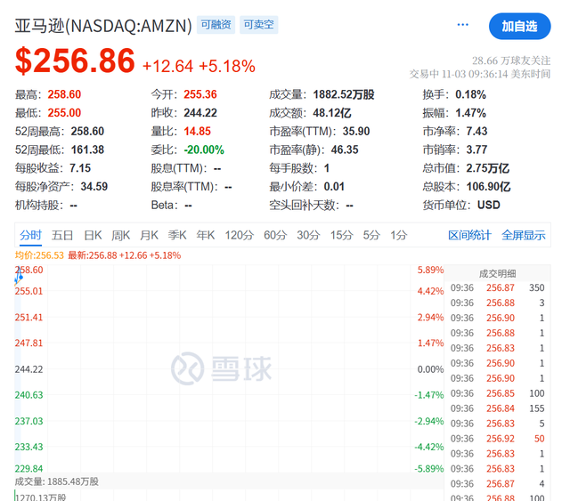Screen dimensions: 570x501
Task: Click the 加自选 button
Action: tap(519, 26)
